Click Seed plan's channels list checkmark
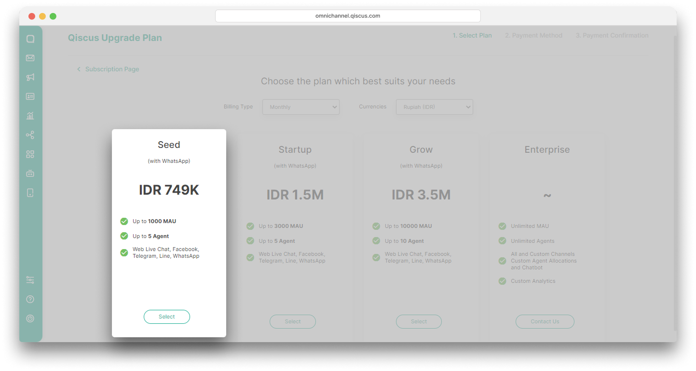 point(124,252)
